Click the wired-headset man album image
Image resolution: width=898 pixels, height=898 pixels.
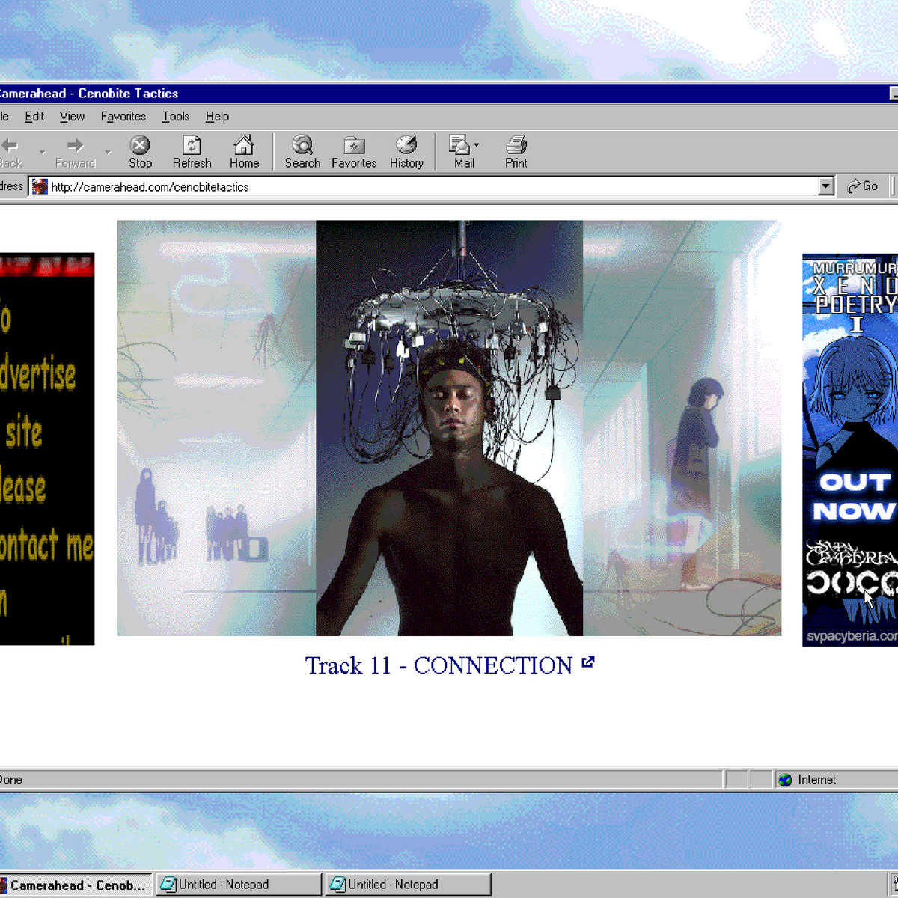tap(449, 428)
